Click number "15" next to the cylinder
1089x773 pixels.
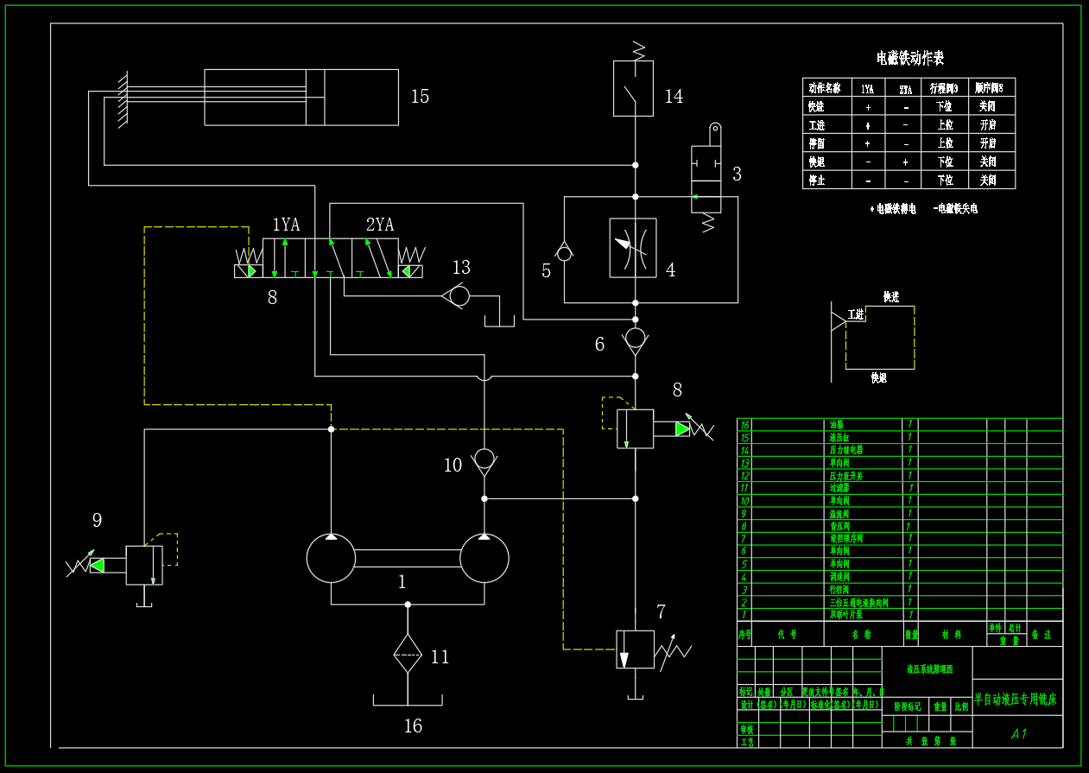(420, 97)
